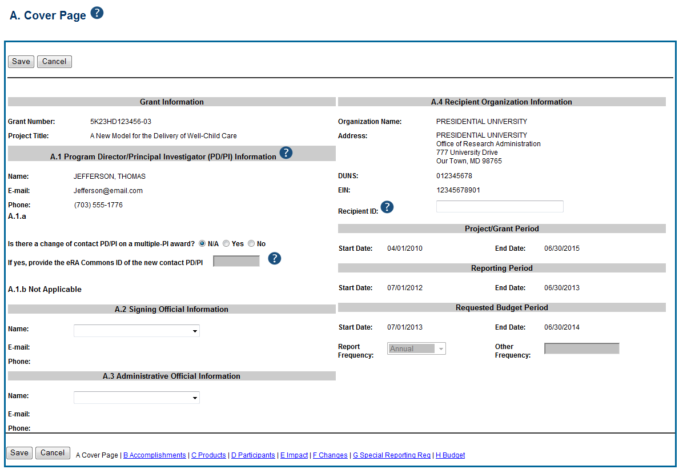Go to F Changes section

pos(330,455)
